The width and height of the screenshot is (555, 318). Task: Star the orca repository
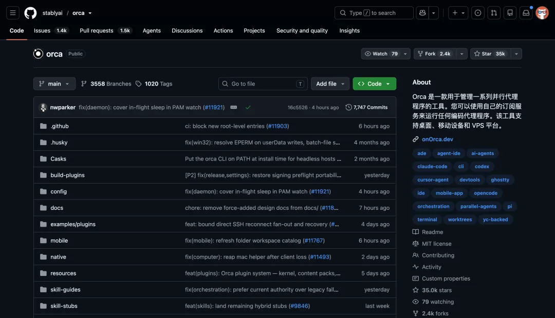tap(490, 54)
